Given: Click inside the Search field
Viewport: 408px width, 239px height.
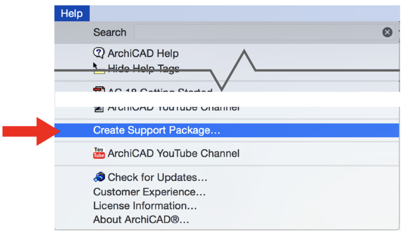Looking at the screenshot, I should click(245, 32).
